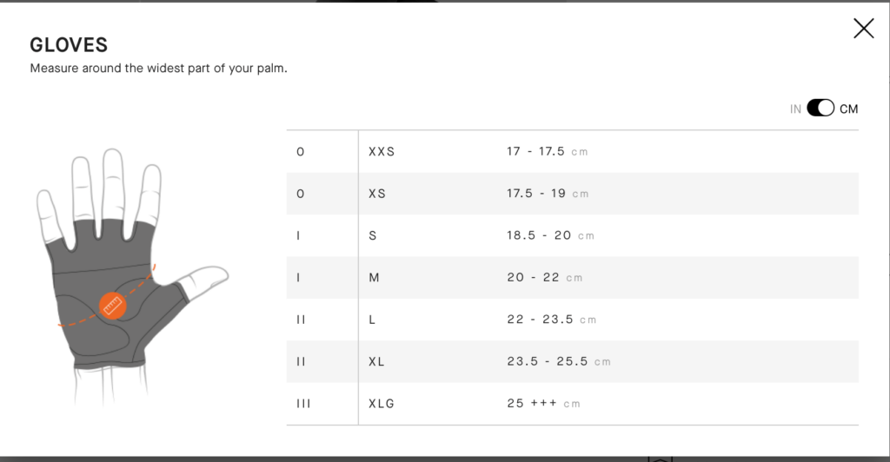Click the XLG size label
The image size is (890, 462).
tap(382, 404)
